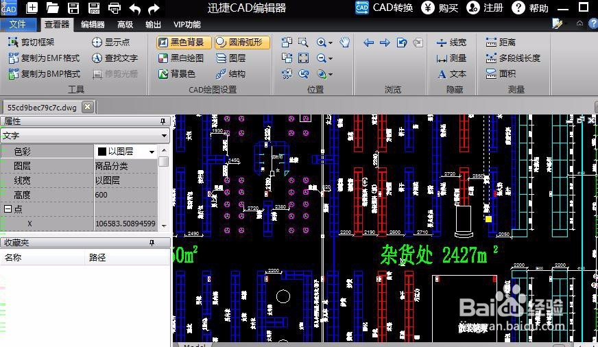This screenshot has width=598, height=347.
Task: Open the 图层 layers dialog
Action: tap(230, 58)
